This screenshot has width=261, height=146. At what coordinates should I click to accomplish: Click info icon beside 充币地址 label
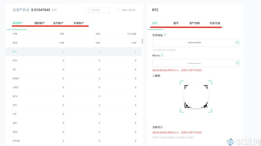coord(165,35)
